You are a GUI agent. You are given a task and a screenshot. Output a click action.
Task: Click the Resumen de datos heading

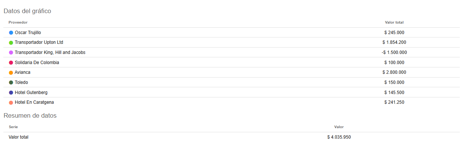30,116
